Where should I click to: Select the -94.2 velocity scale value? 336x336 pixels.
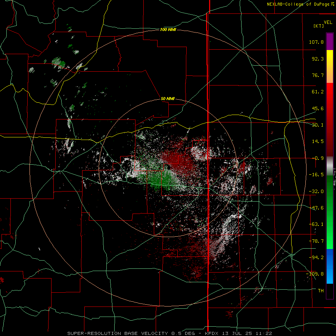click(x=316, y=258)
